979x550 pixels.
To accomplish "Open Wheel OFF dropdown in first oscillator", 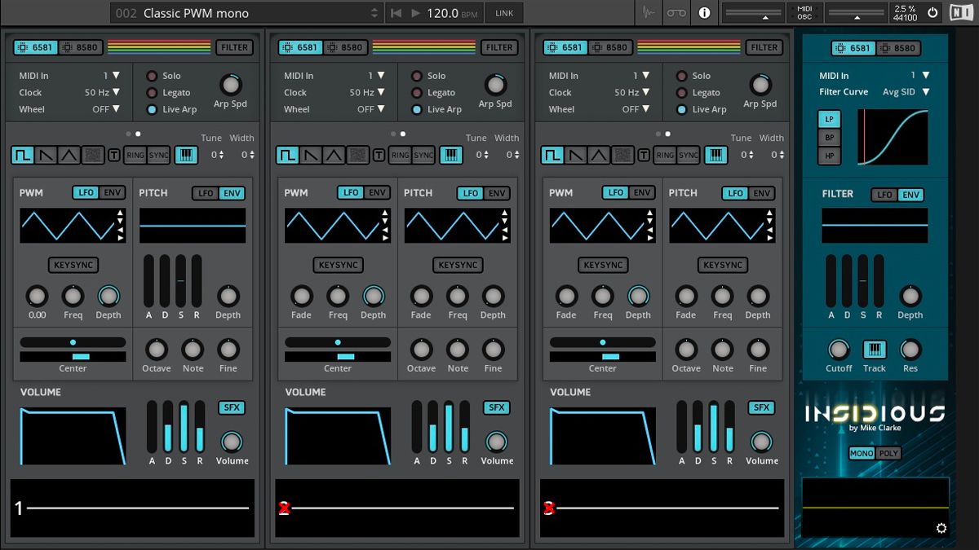I will pyautogui.click(x=106, y=109).
